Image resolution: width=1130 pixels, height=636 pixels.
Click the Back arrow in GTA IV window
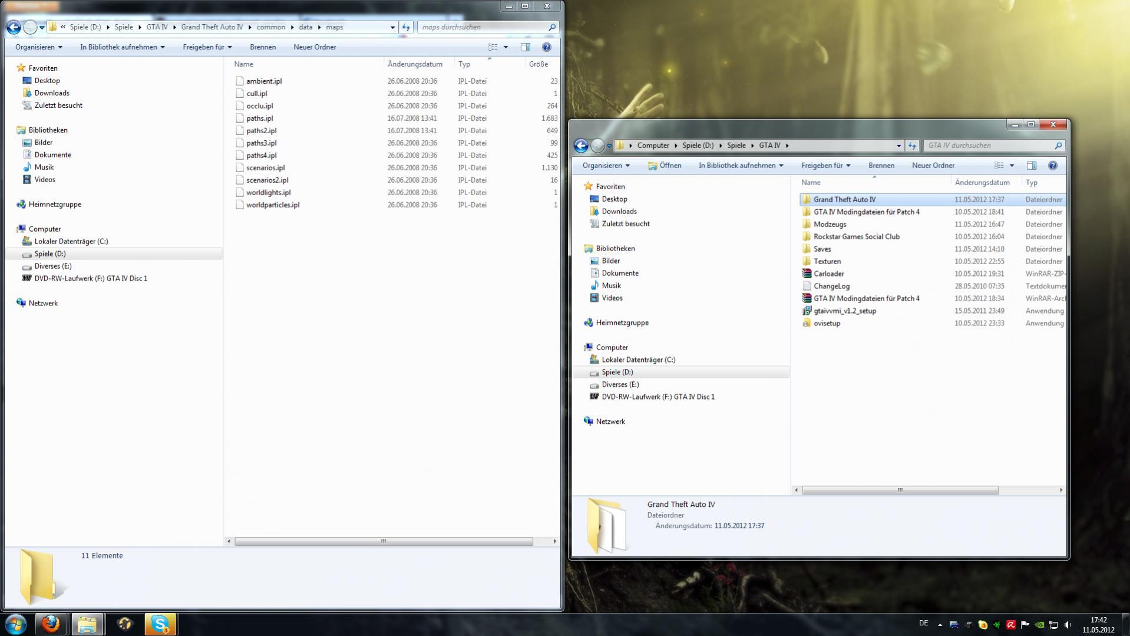(x=581, y=146)
